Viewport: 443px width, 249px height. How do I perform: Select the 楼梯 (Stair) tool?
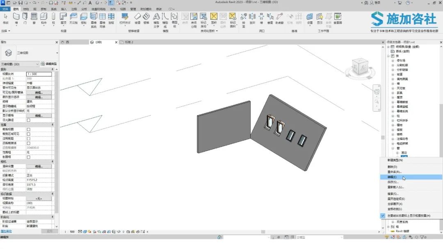click(x=146, y=18)
